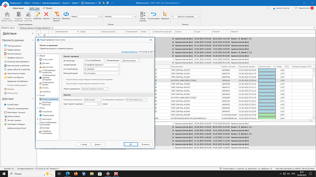Viewport: 316px width, 177px height.
Task: Open the daily archive (Суточный архив) dropdown
Action: (x=102, y=69)
